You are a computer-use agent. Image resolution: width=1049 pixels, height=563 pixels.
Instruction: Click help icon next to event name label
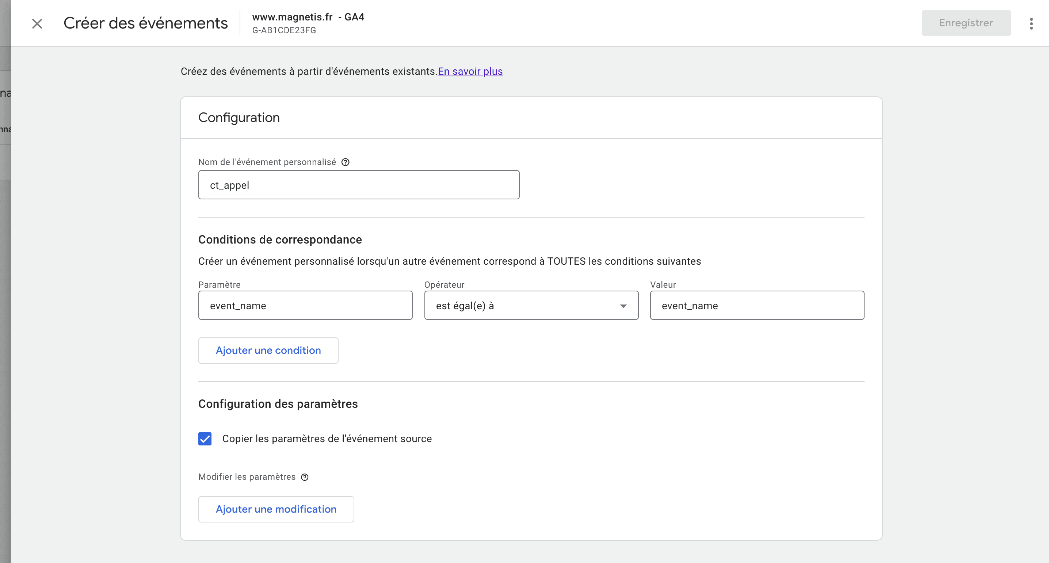coord(345,162)
